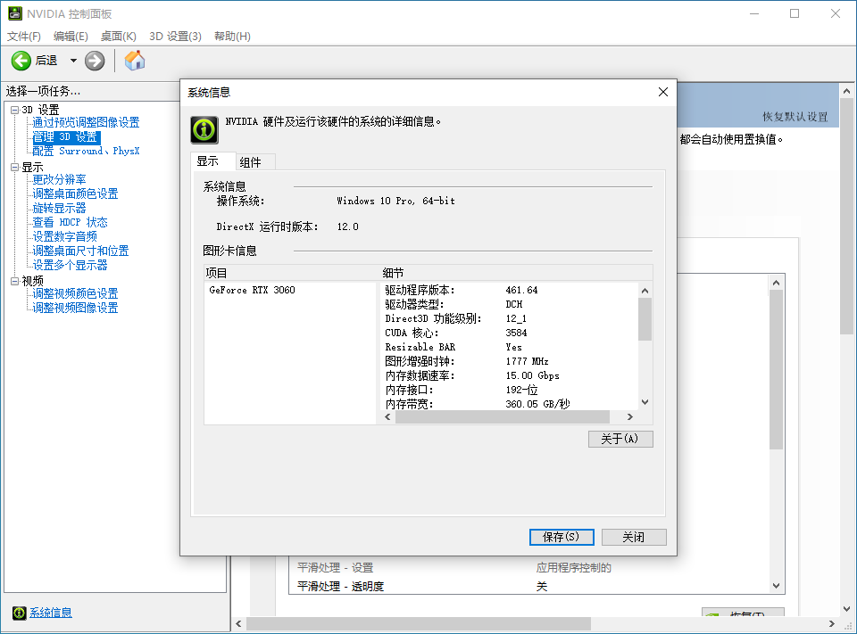
Task: Minimize the NVIDIA 控制面板 window
Action: click(x=754, y=13)
